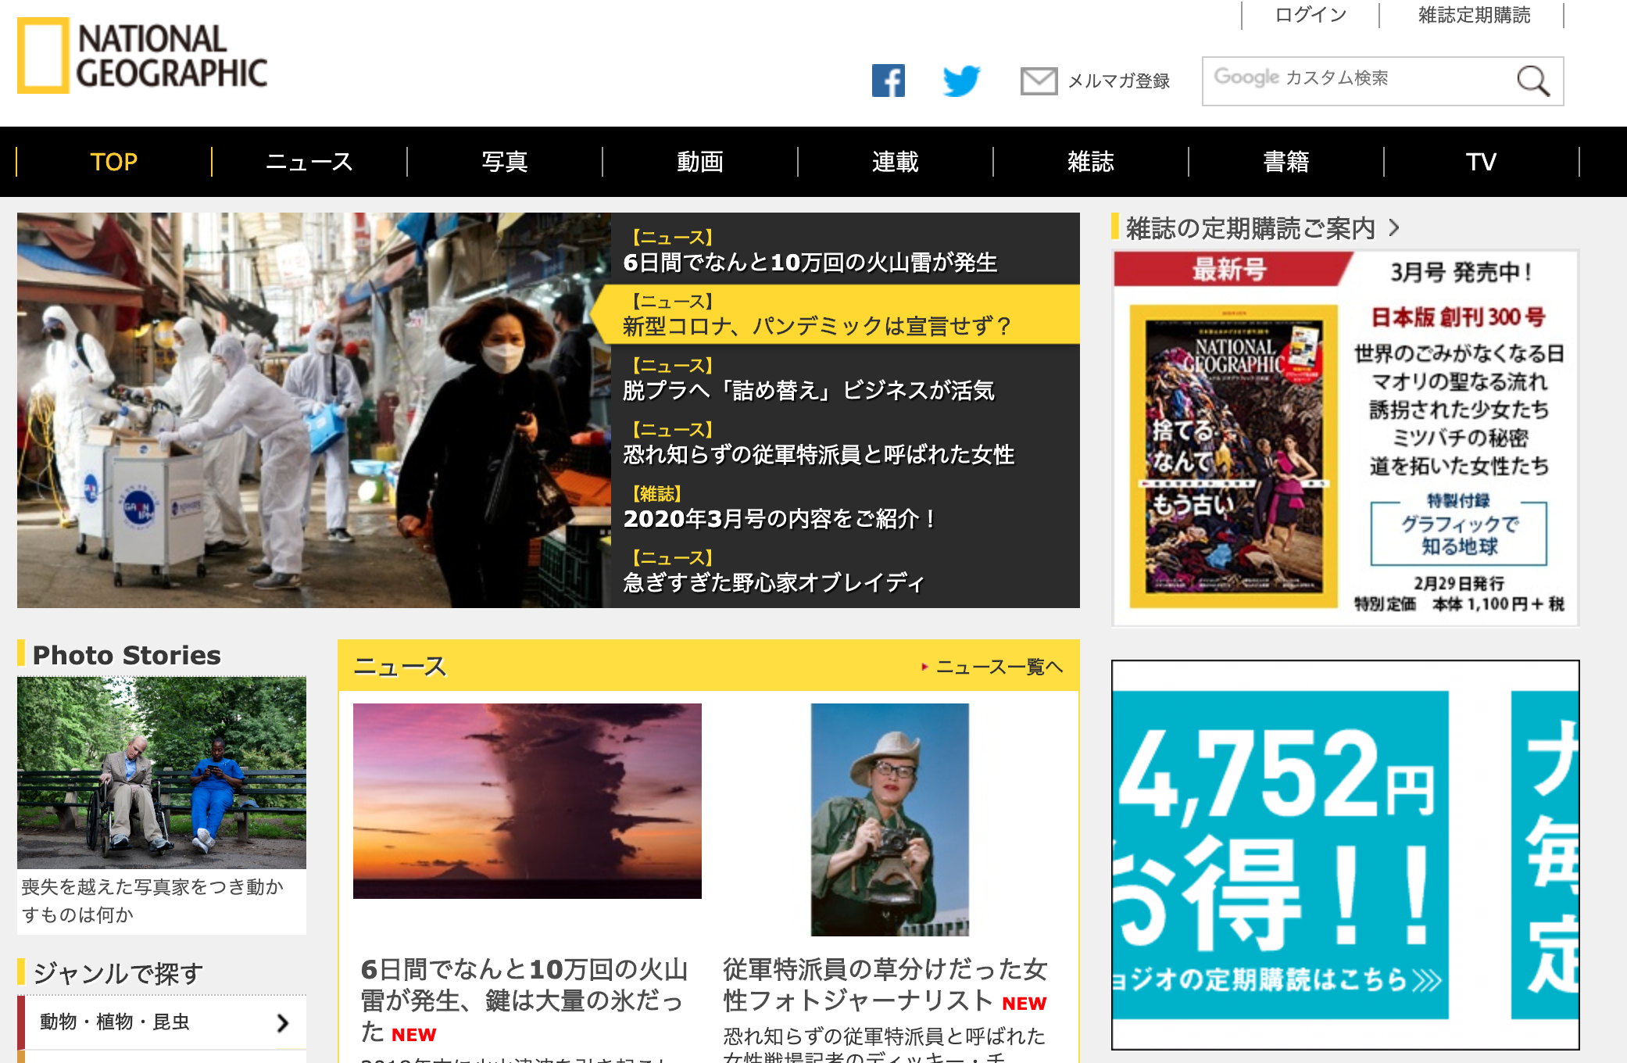Open headline 新型コロナ、パンデミックは宣言せず？
Image resolution: width=1627 pixels, height=1063 pixels.
click(x=817, y=326)
